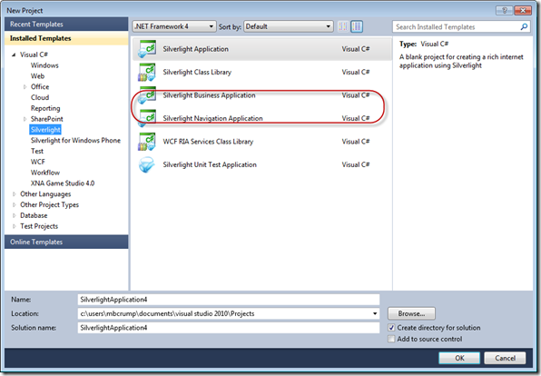Open the Online Templates section
Image resolution: width=541 pixels, height=376 pixels.
[x=66, y=242]
